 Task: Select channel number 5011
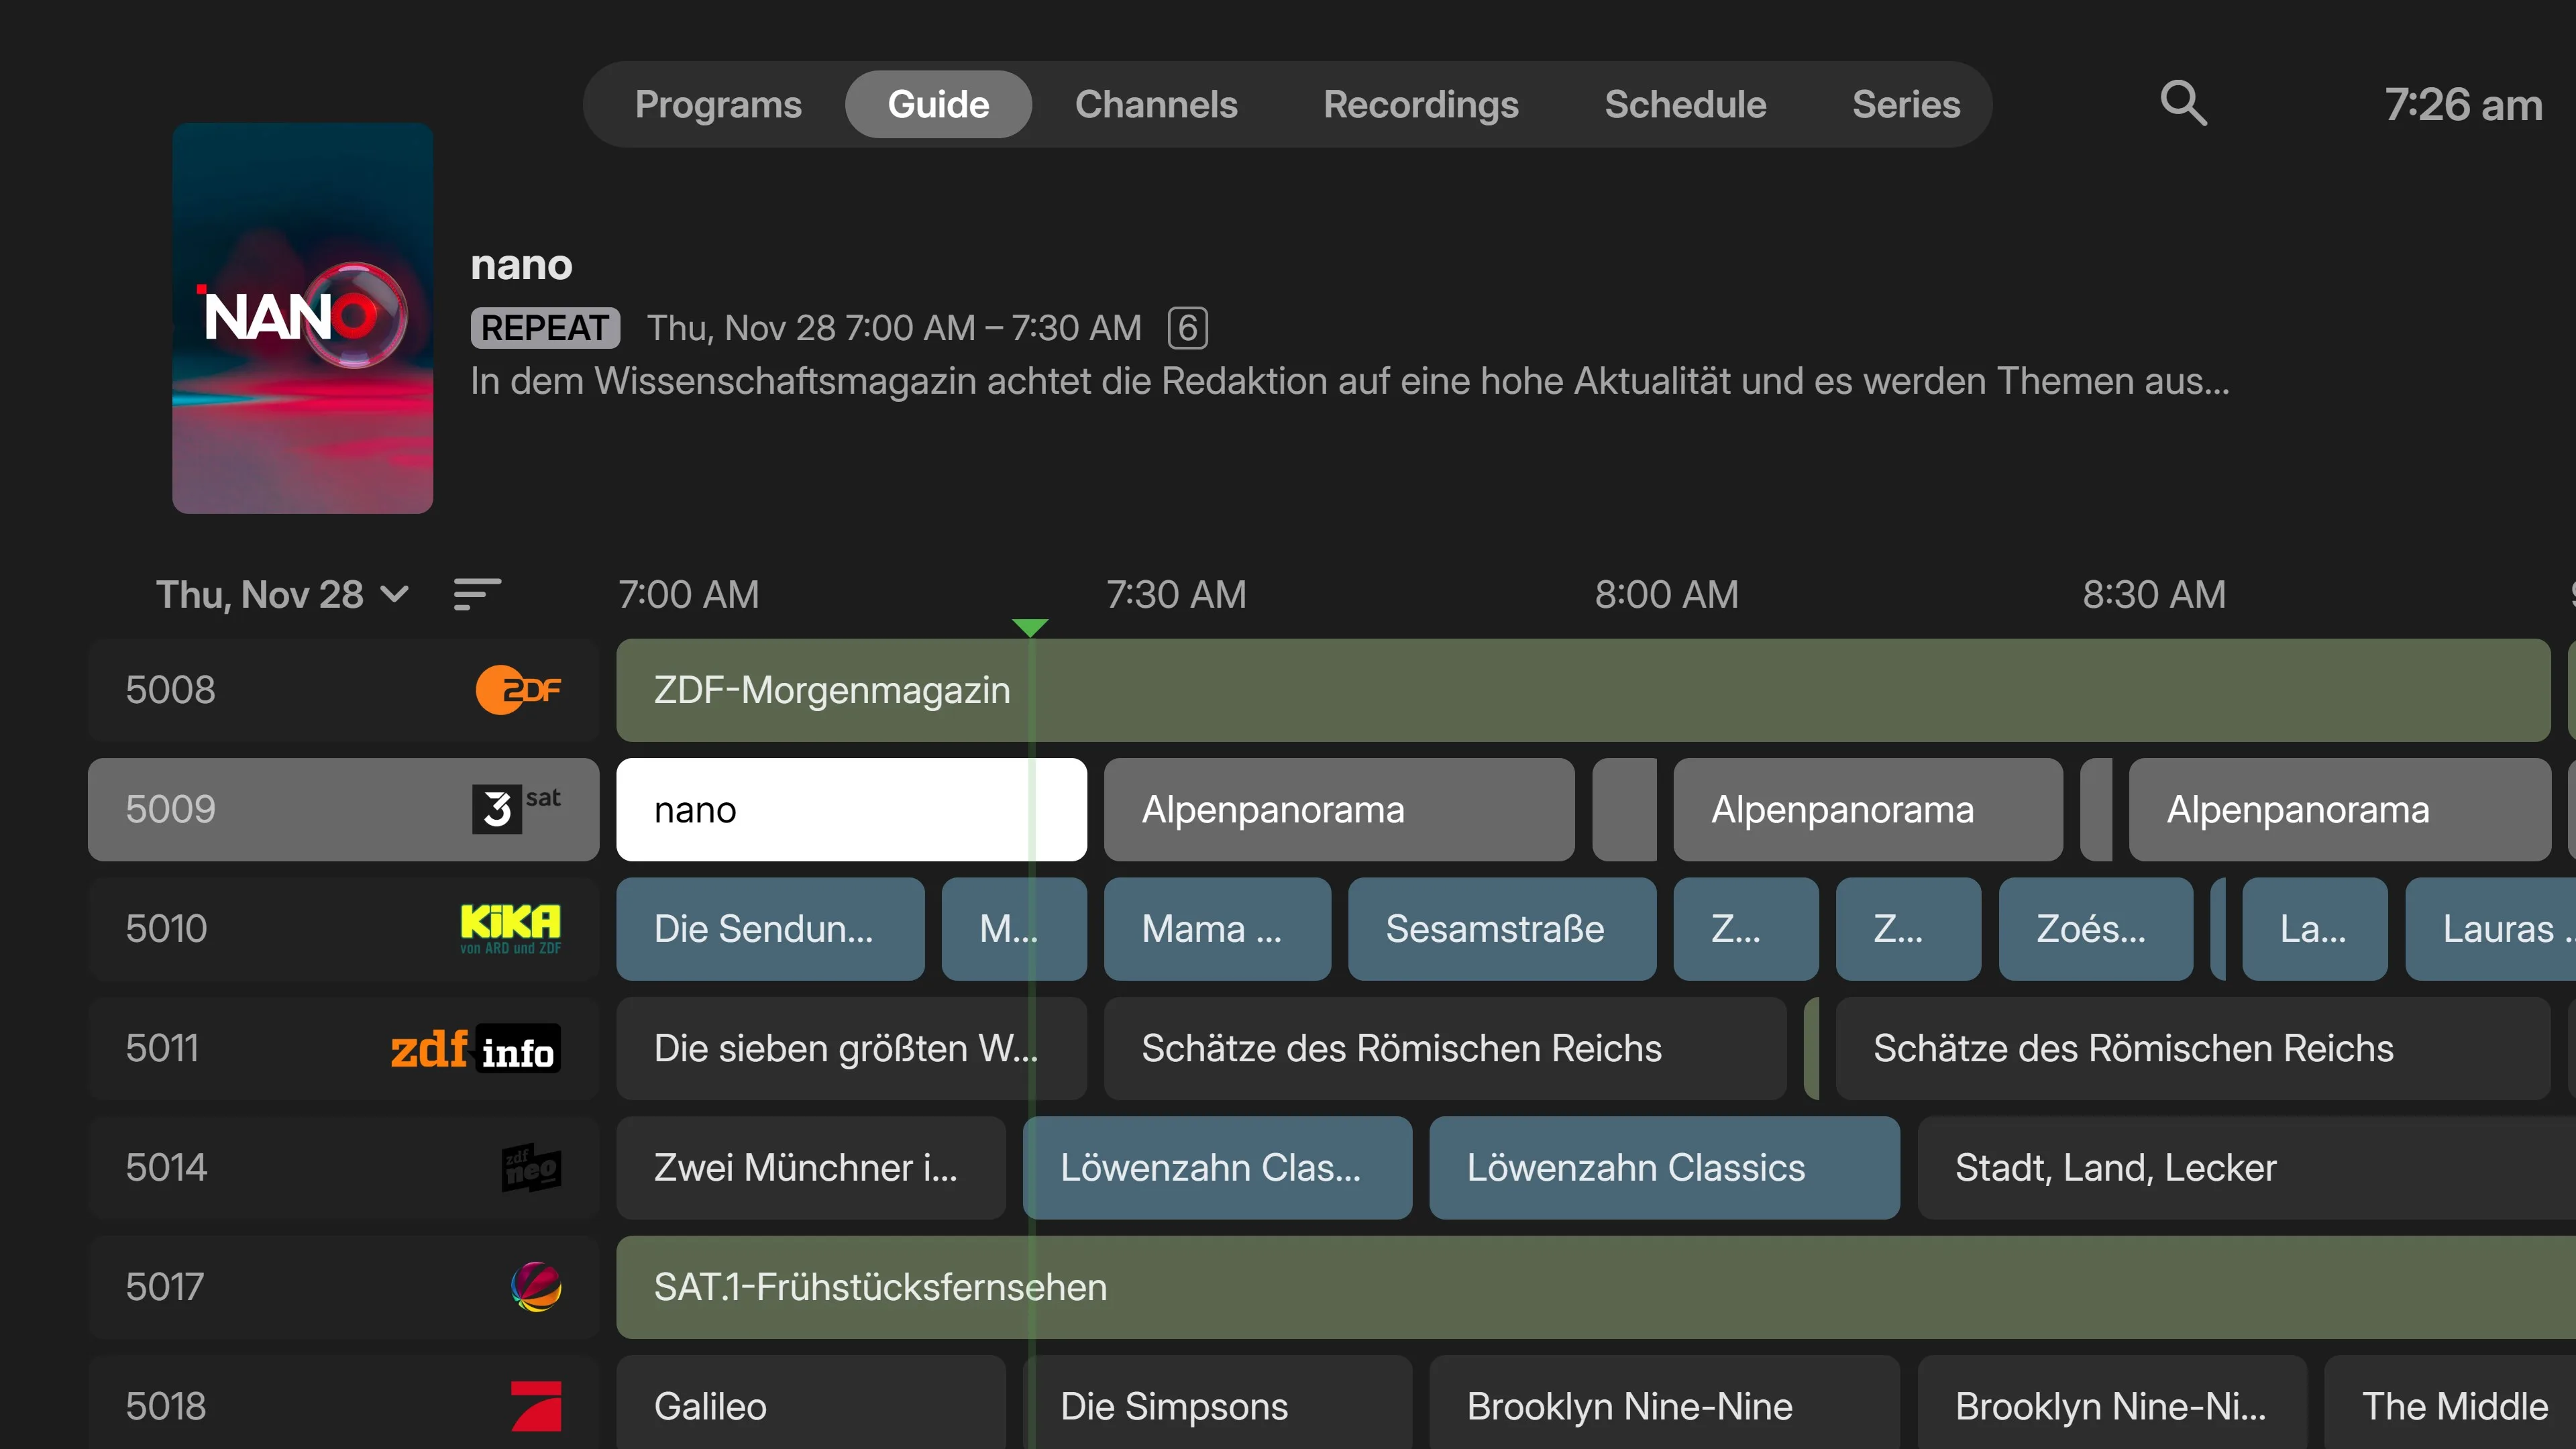click(162, 1048)
